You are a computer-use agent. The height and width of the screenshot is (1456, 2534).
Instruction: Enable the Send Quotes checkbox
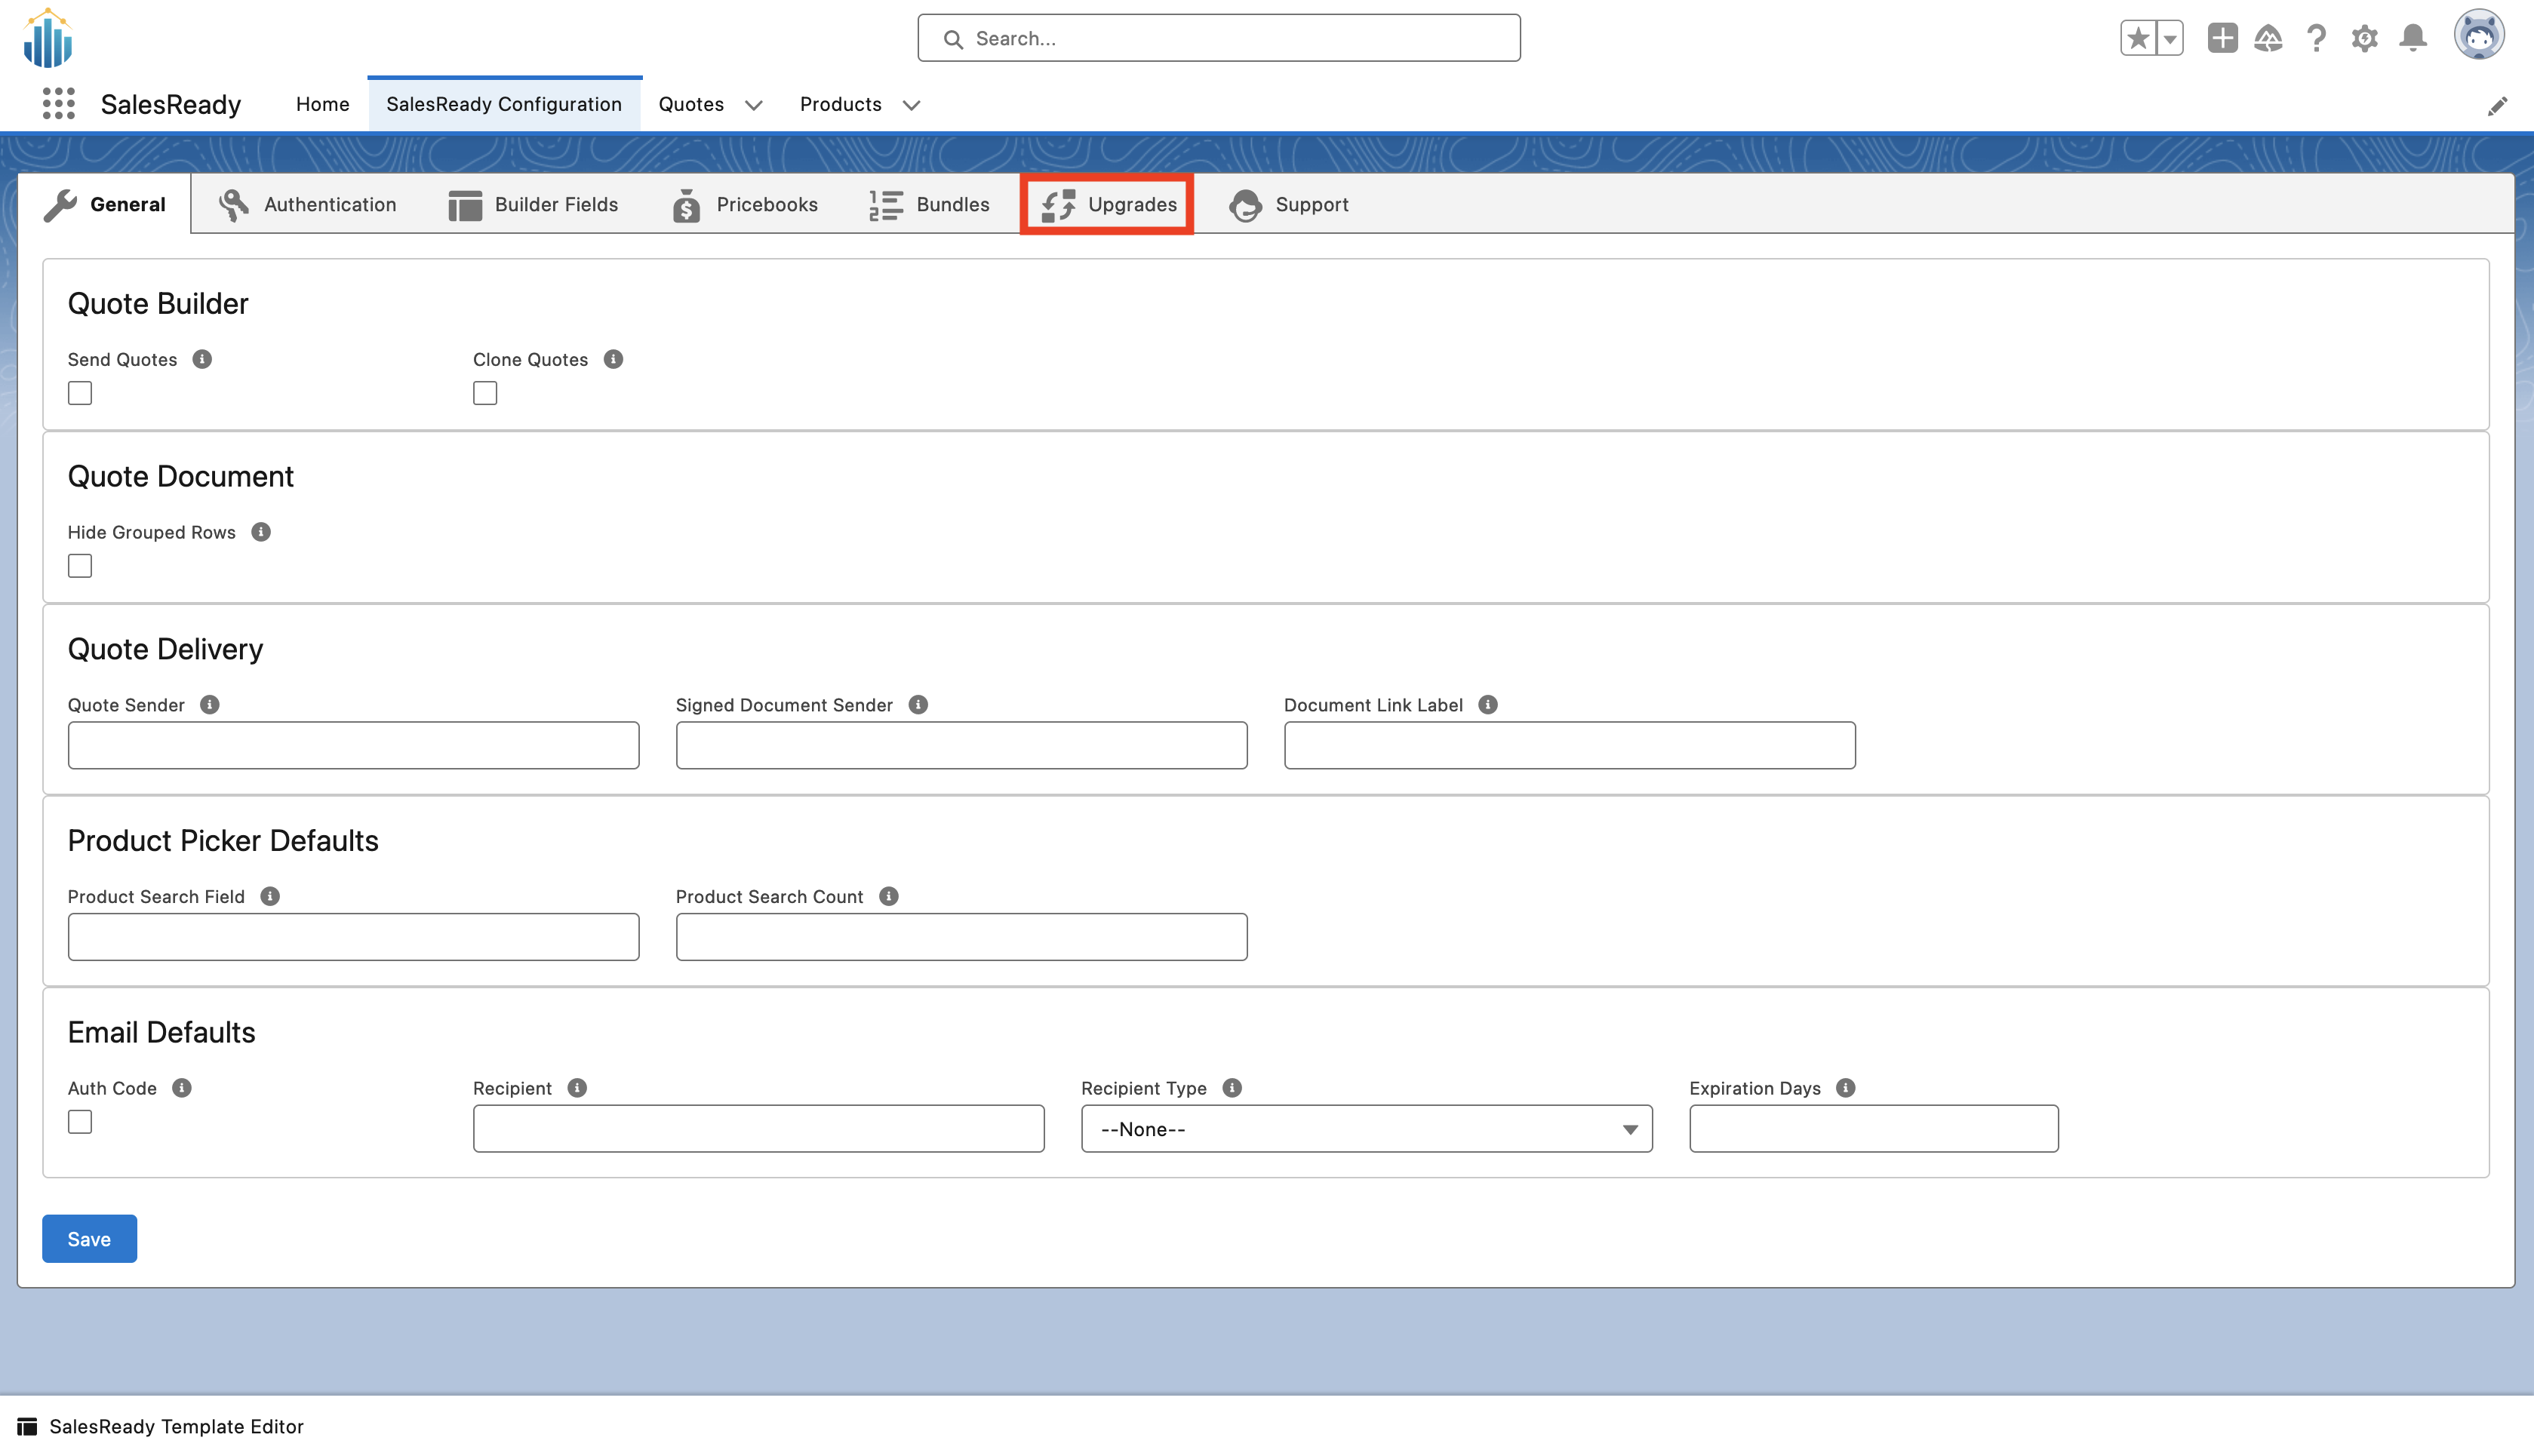pyautogui.click(x=80, y=393)
